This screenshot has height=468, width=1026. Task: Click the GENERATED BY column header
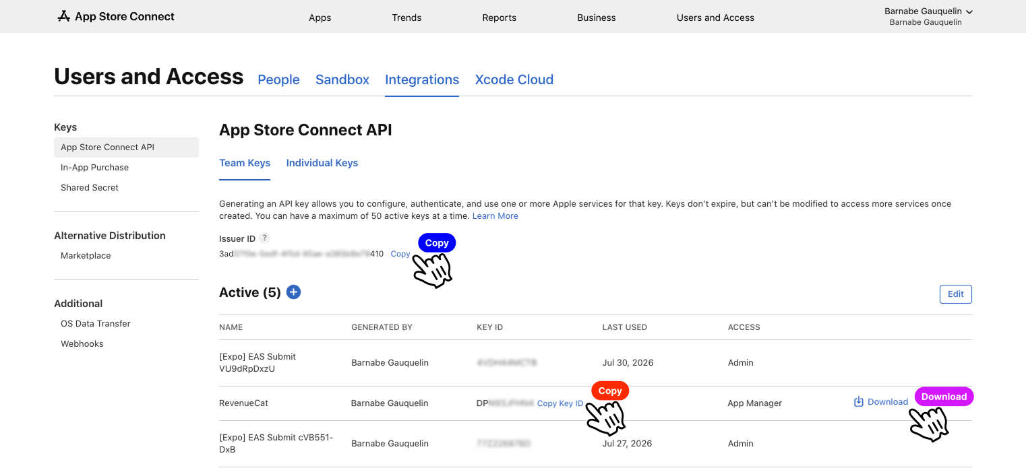[382, 327]
